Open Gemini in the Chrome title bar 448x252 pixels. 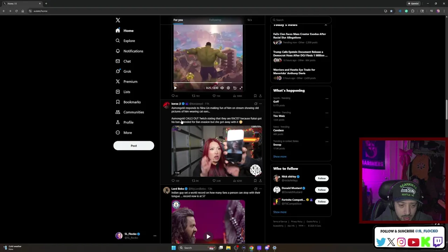click(413, 3)
